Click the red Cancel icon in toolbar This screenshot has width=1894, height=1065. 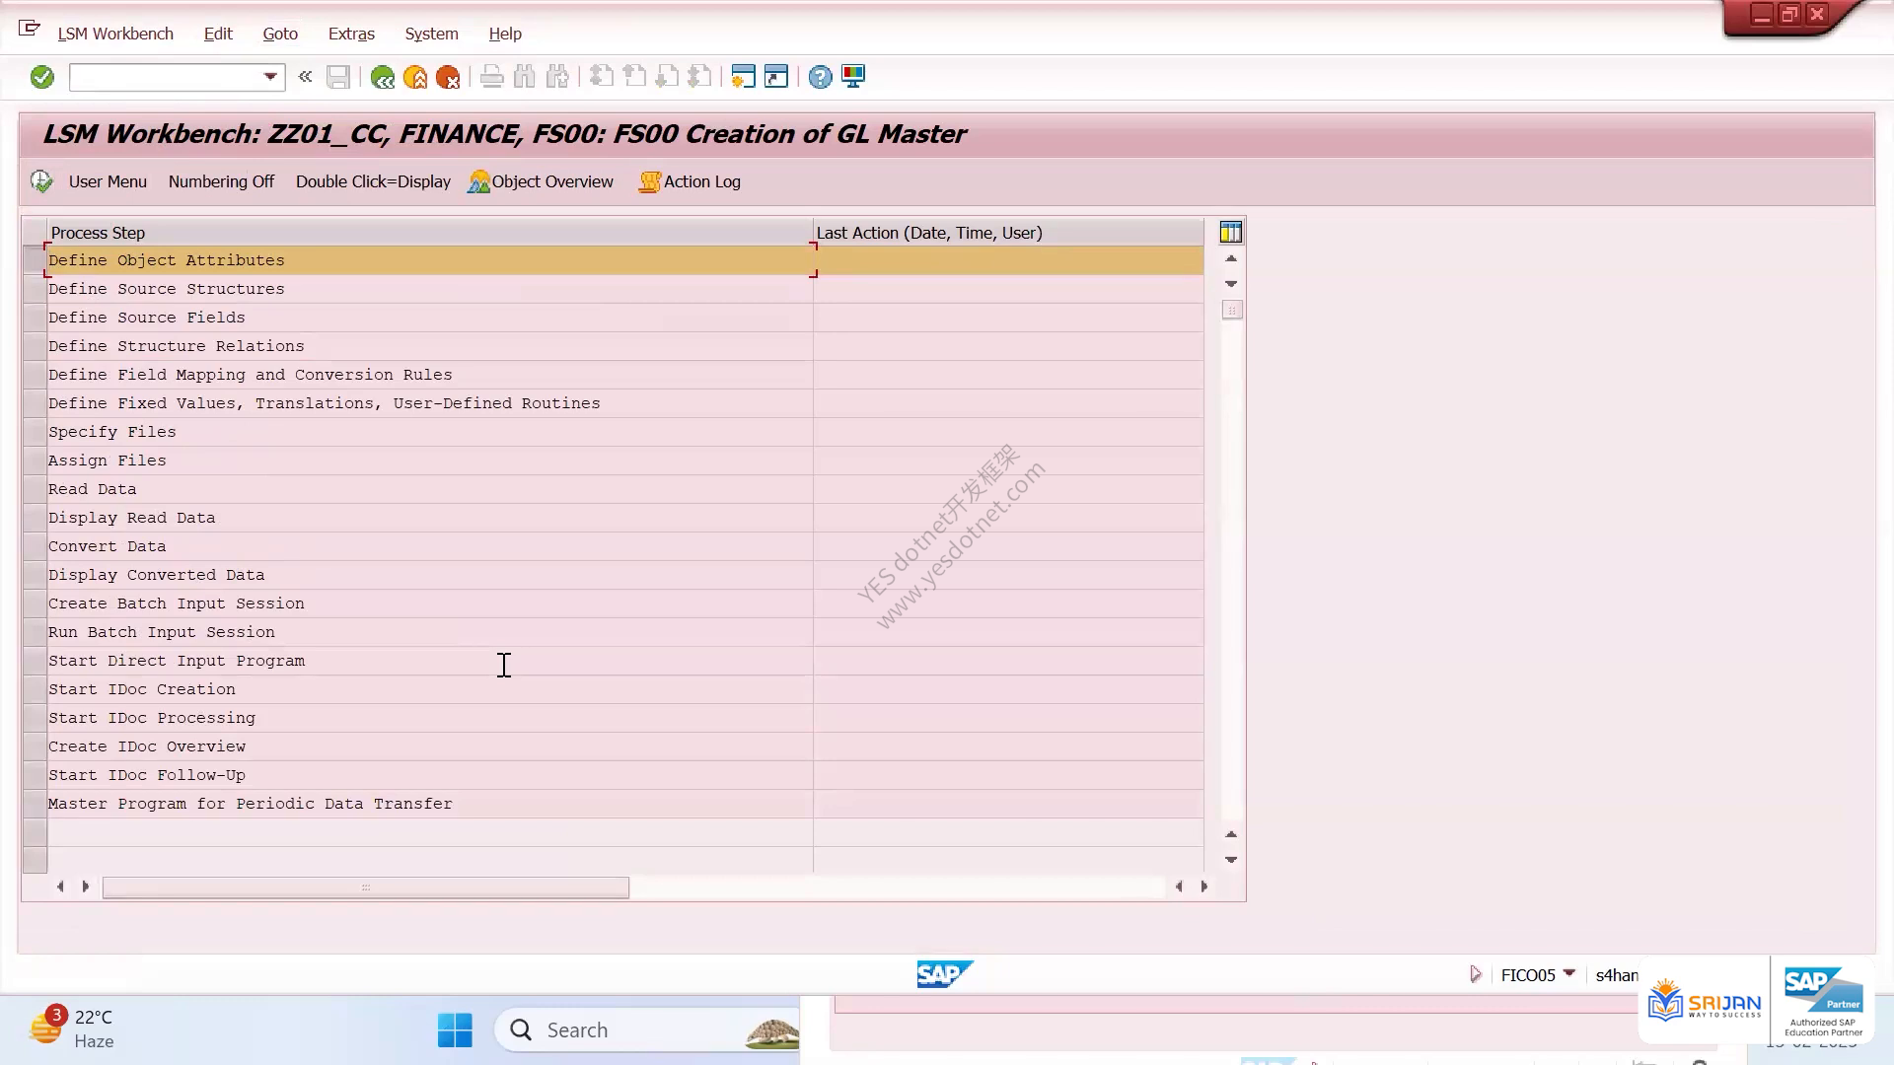(x=448, y=77)
